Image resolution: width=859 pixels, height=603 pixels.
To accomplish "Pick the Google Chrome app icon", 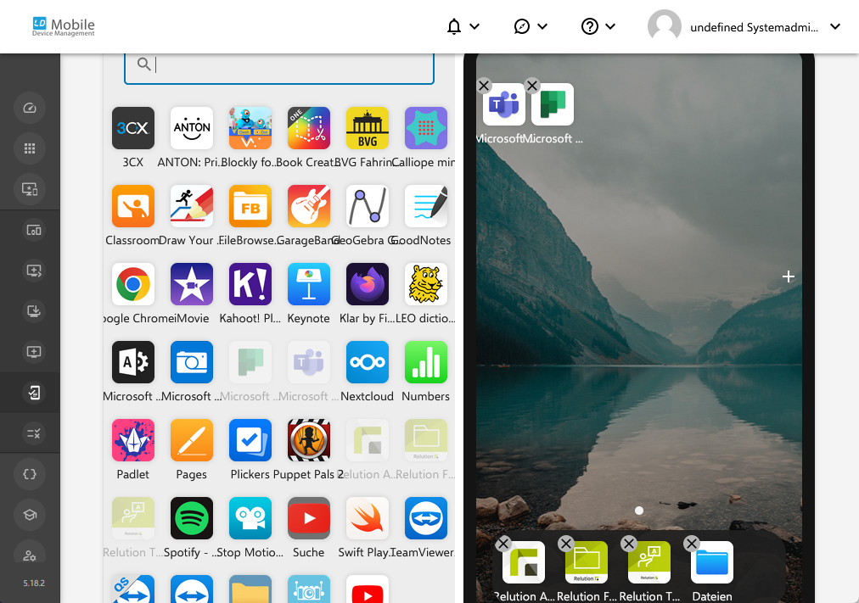I will coord(133,284).
